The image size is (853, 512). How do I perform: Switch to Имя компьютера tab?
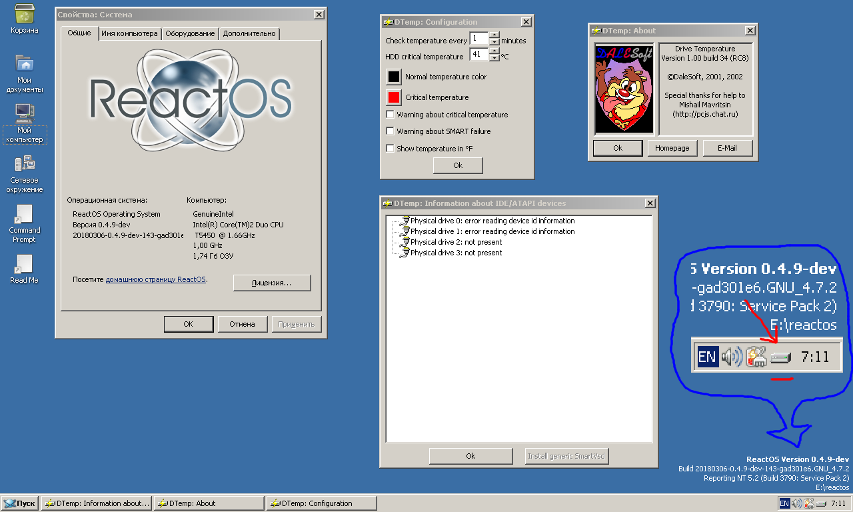point(129,33)
